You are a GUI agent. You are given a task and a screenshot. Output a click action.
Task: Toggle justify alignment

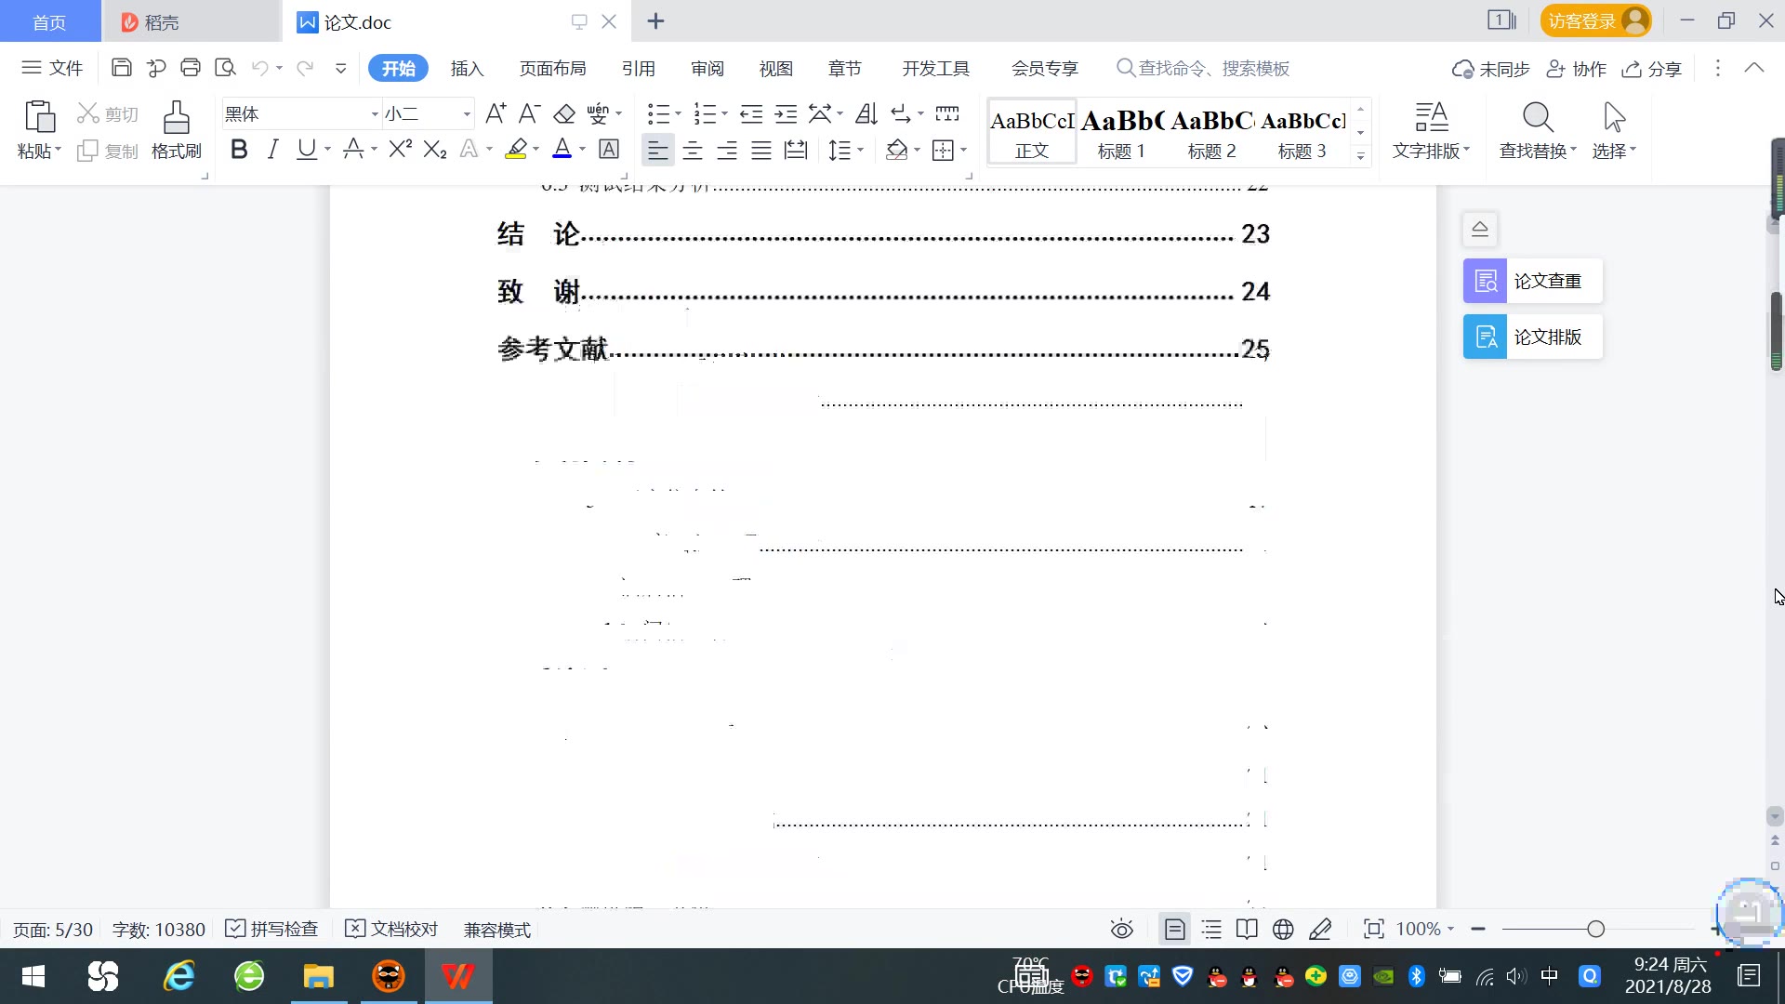(761, 150)
